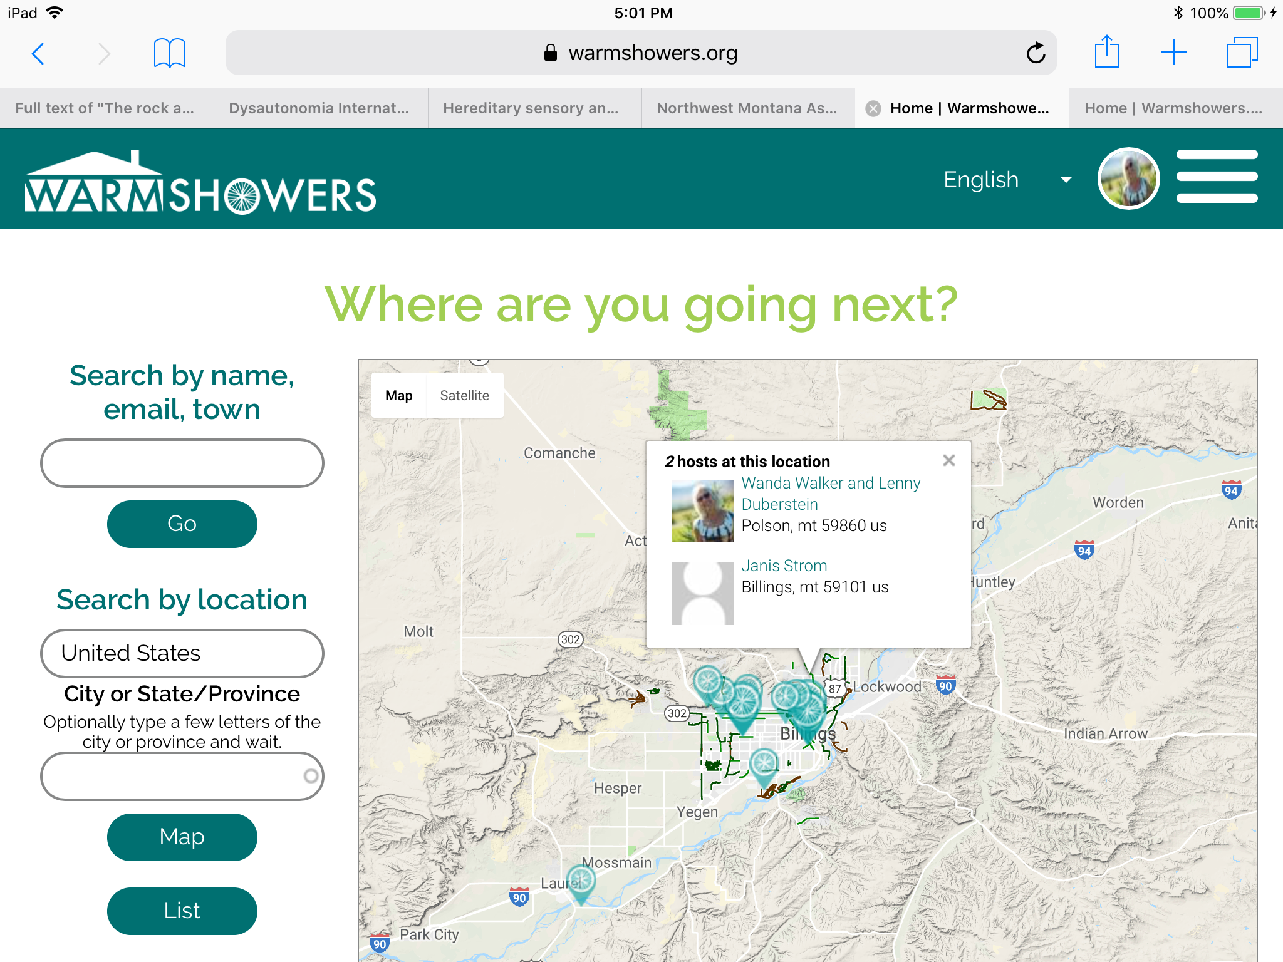Open Wanda Walker and Lenny Duberstein profile
Screen dimensions: 1283x962
point(831,494)
